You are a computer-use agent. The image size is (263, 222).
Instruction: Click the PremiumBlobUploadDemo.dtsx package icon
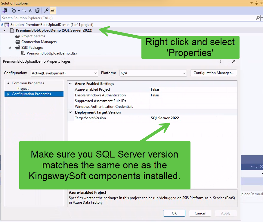point(23,53)
